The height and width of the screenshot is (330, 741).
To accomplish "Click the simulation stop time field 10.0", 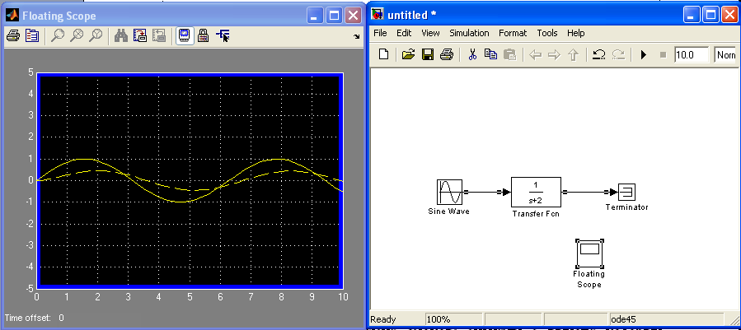I will 692,55.
